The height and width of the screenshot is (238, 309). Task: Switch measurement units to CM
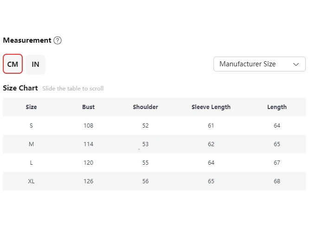[x=13, y=64]
